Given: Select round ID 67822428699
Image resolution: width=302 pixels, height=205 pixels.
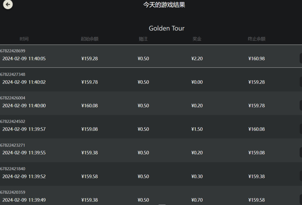Looking at the screenshot, I should (x=13, y=51).
